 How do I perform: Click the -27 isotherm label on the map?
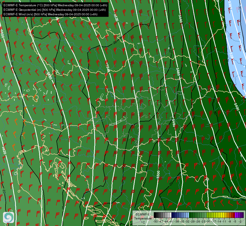point(170,51)
